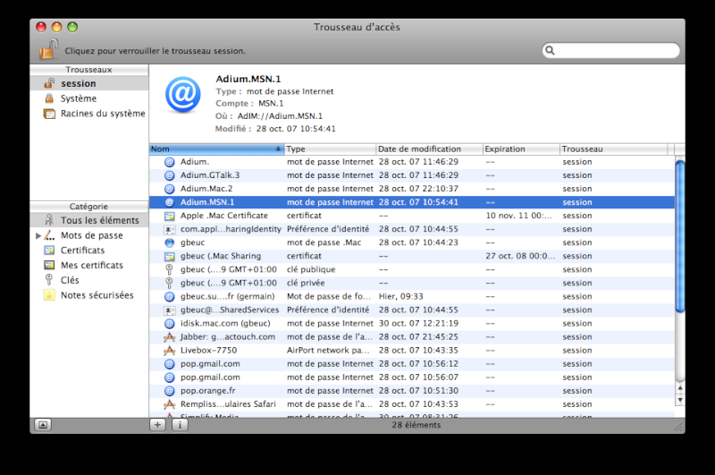Sort by Date de modification column

429,148
